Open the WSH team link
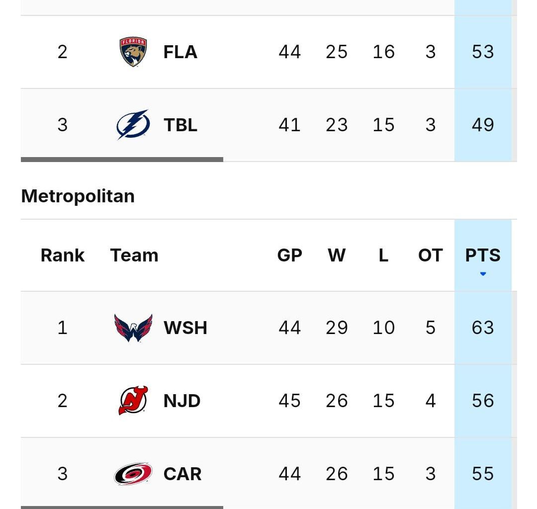Image resolution: width=537 pixels, height=509 pixels. click(x=185, y=327)
